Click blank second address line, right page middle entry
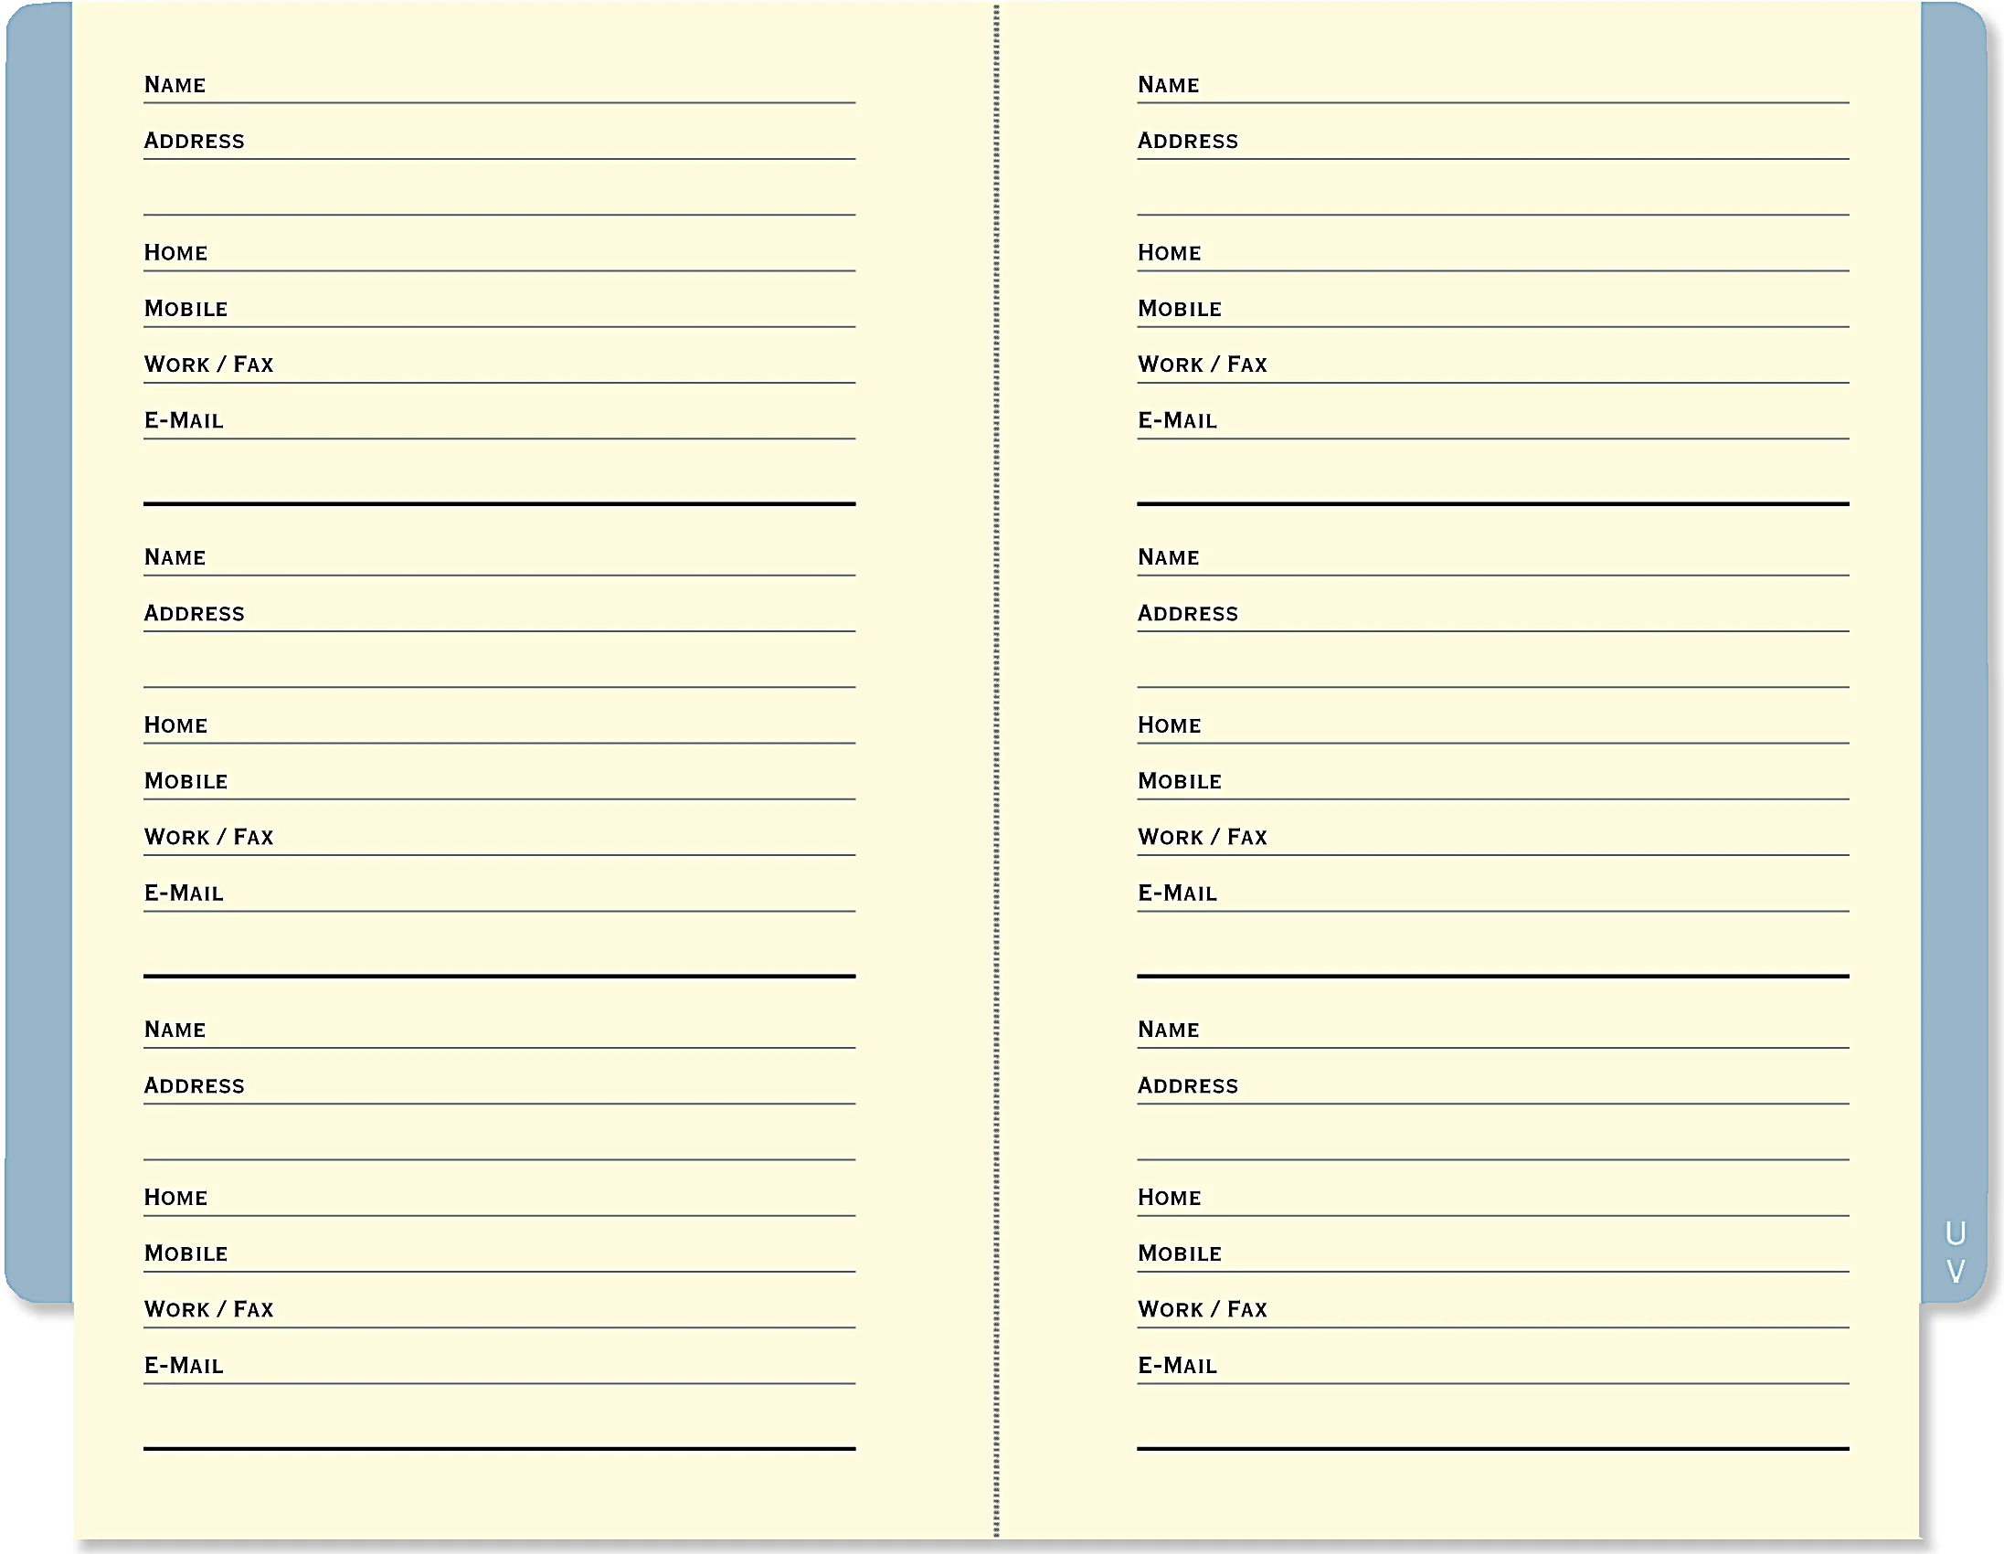Screen dimensions: 2004x1554 click(x=1493, y=669)
